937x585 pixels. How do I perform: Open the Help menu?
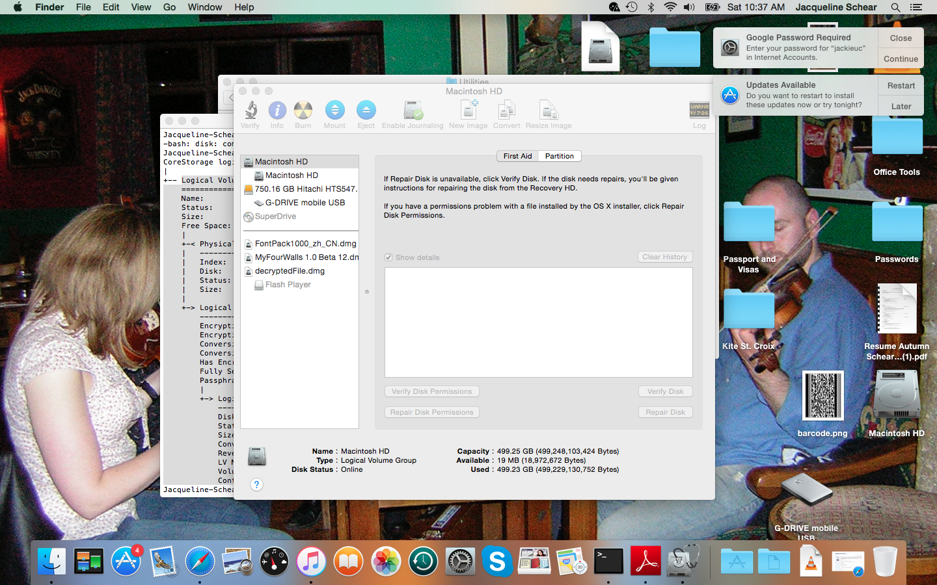point(244,7)
